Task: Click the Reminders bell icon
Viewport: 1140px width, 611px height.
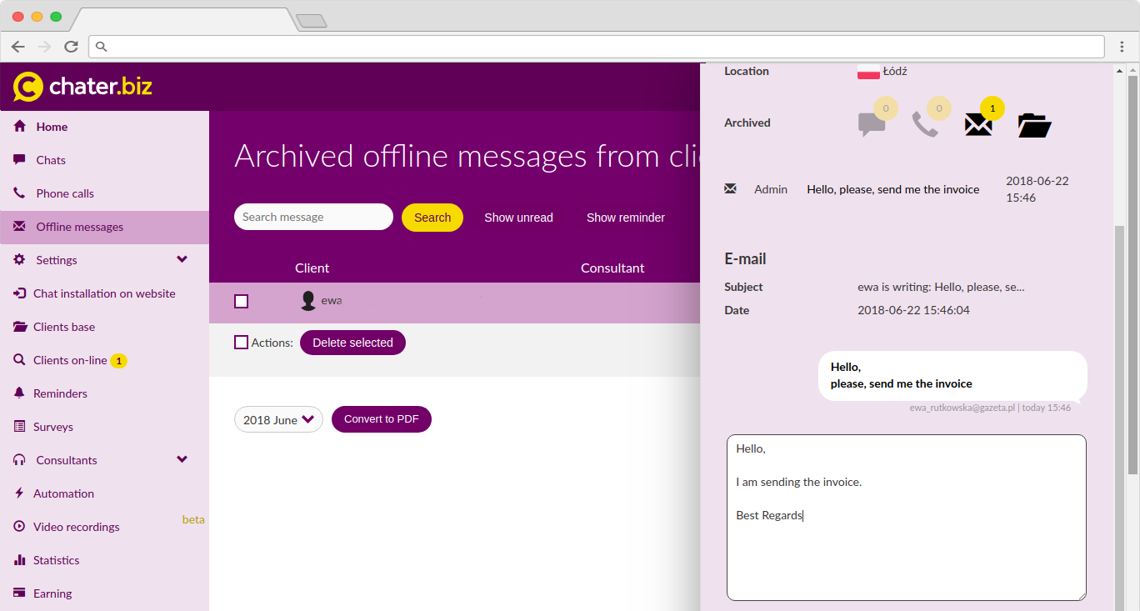Action: 19,393
